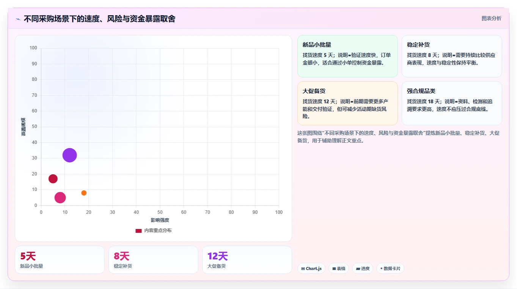Screen dimensions: 517x289
Task: Click the 表格 tag icon
Action: pos(334,269)
